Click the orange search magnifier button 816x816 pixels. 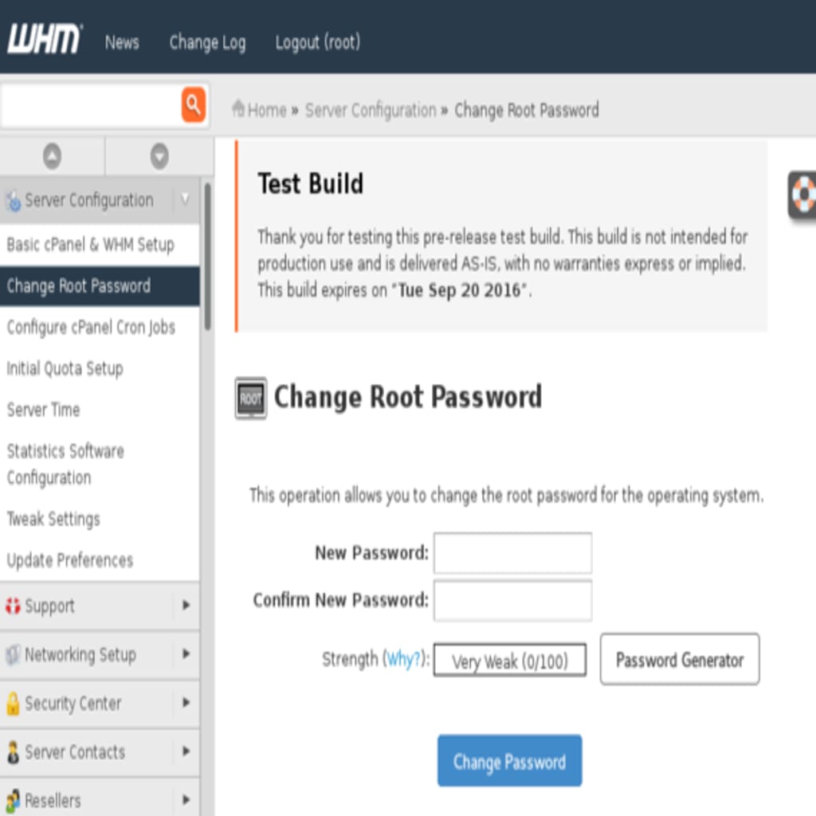193,104
